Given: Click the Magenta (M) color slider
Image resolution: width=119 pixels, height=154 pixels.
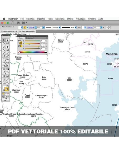Looking at the screenshot, I should (32, 44).
